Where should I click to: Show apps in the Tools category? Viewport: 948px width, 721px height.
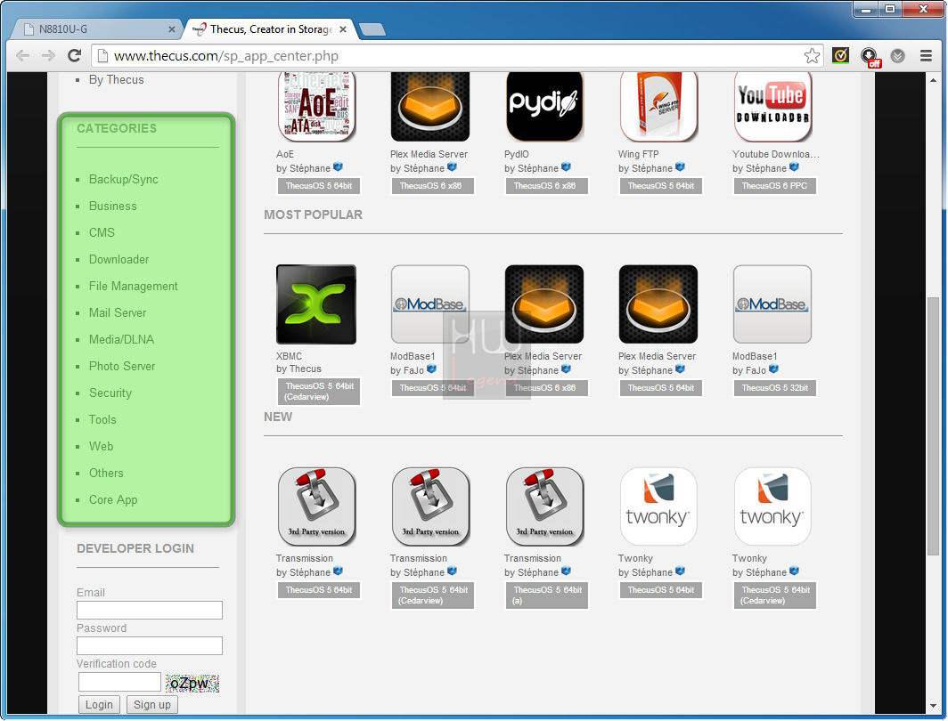point(102,419)
